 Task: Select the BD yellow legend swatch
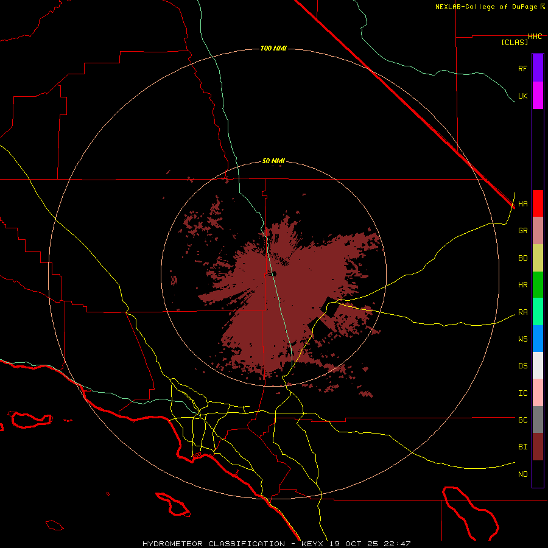click(538, 258)
